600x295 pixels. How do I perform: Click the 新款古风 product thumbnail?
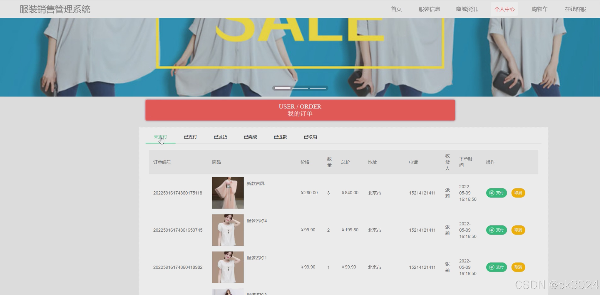(x=228, y=193)
